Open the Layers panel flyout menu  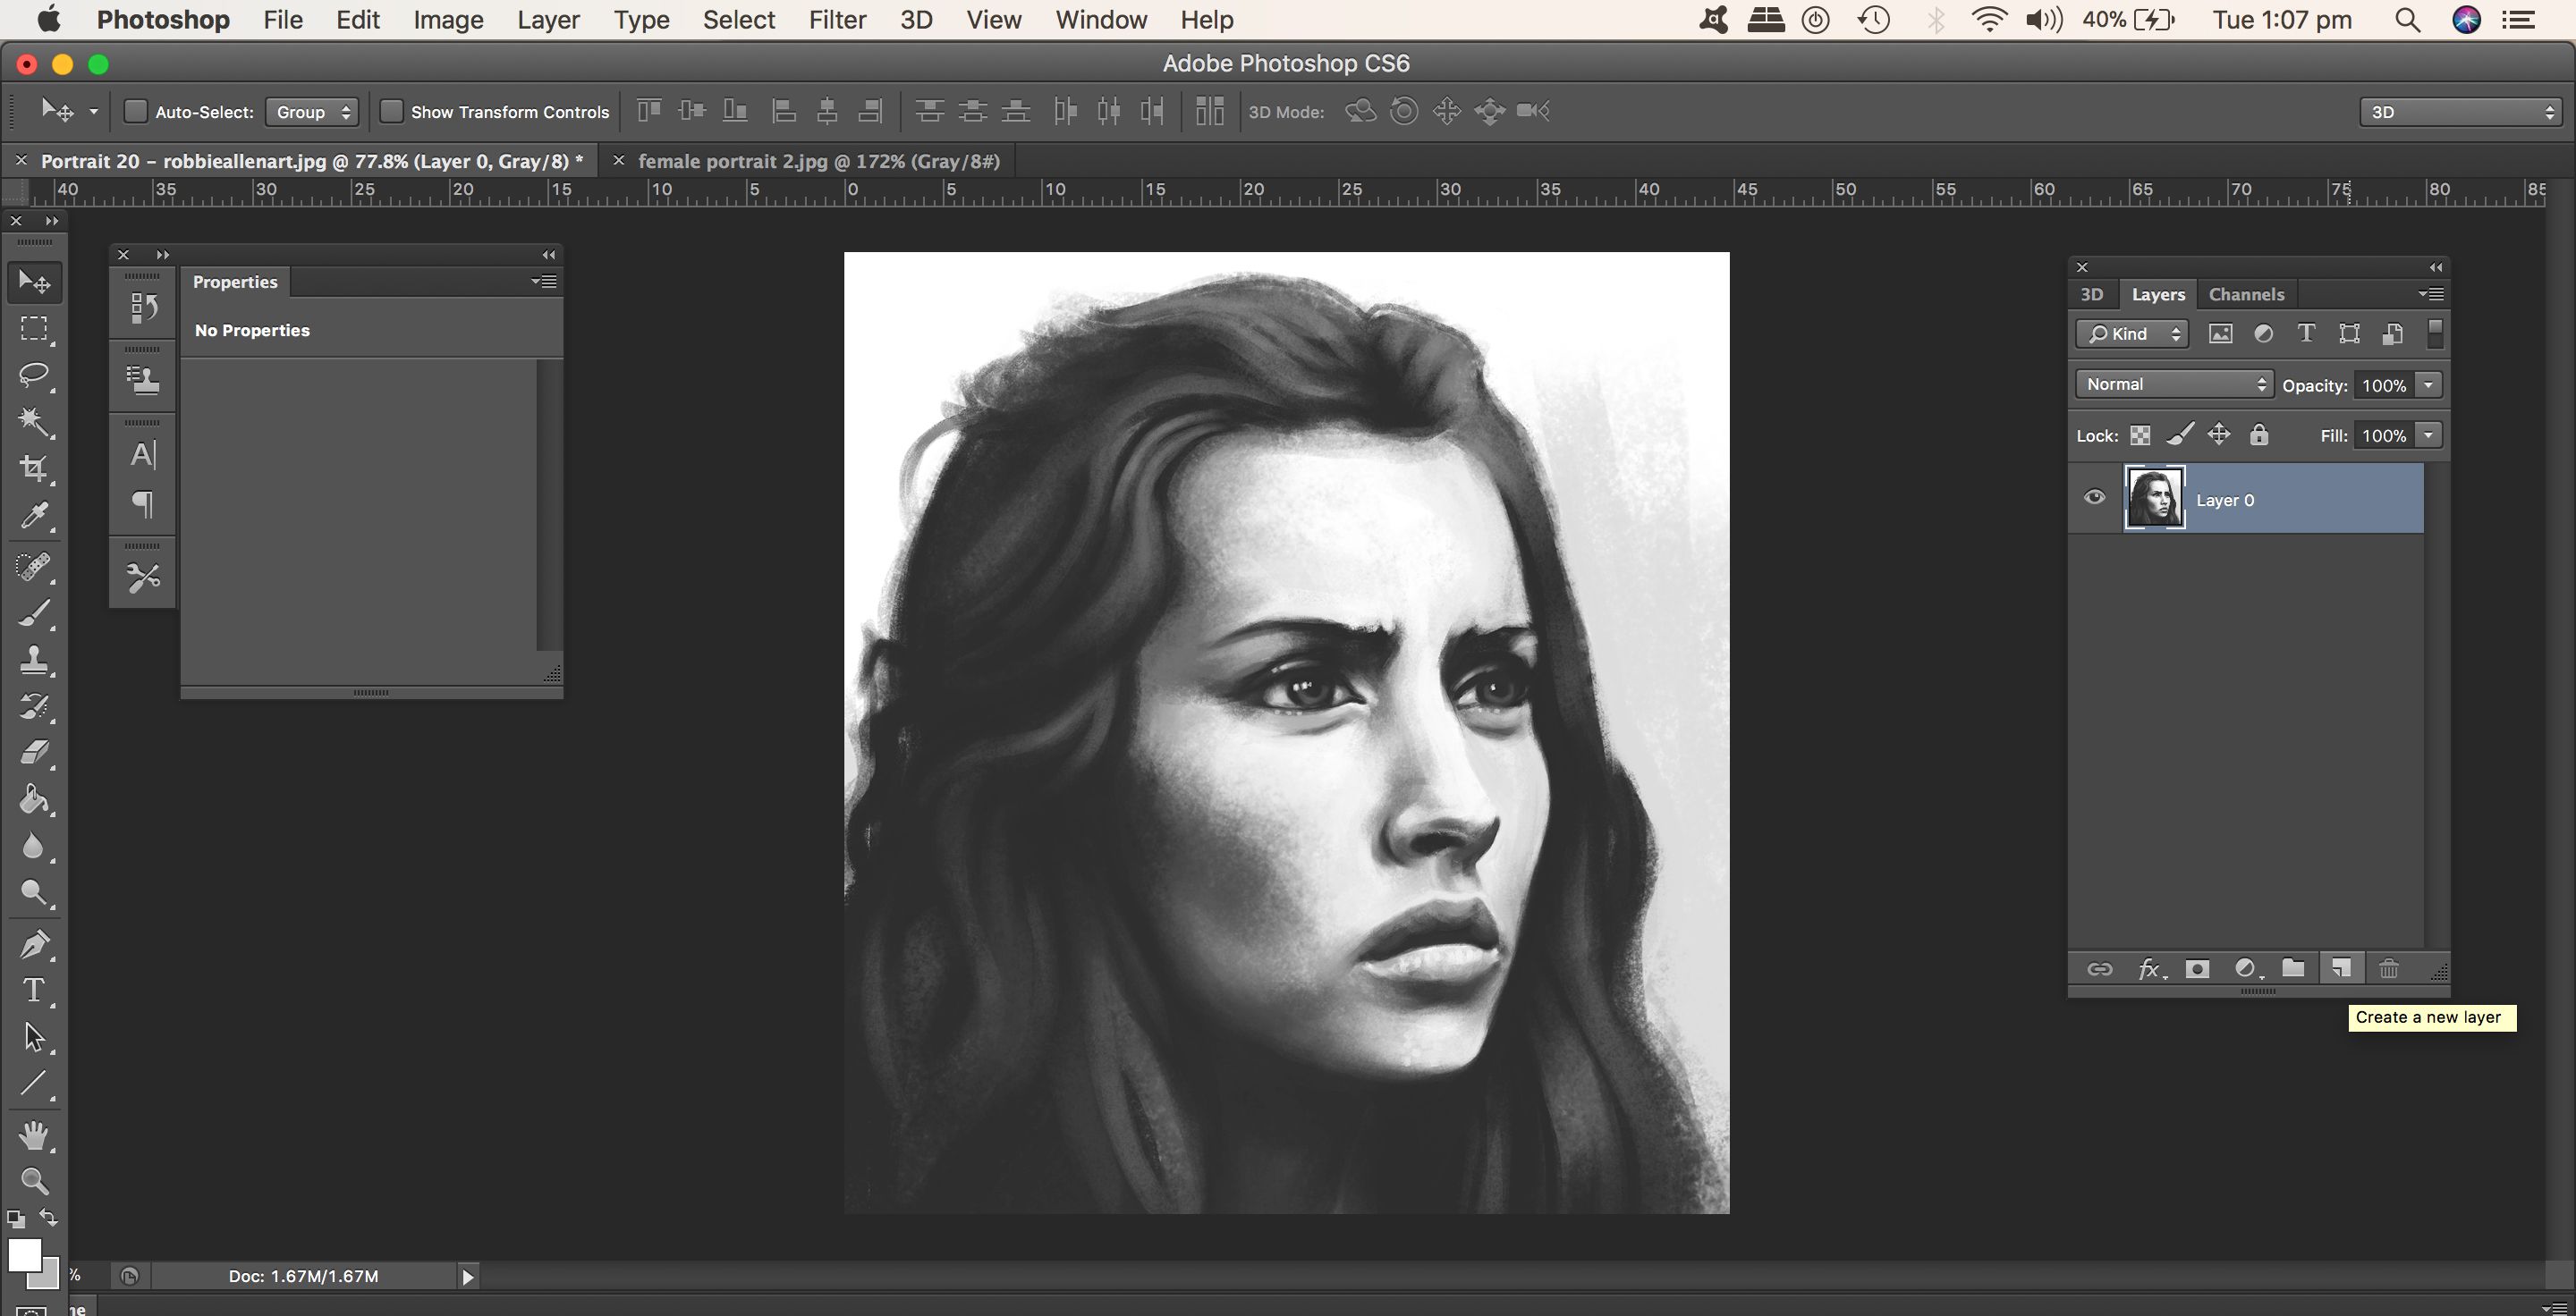2432,294
